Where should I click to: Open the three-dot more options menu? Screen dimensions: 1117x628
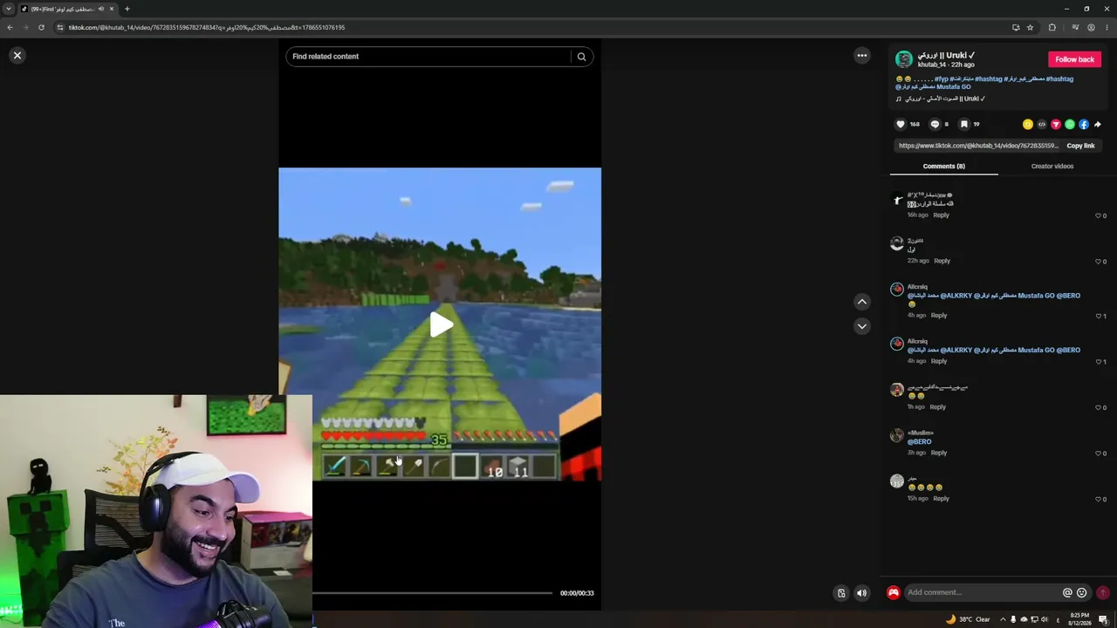click(862, 56)
